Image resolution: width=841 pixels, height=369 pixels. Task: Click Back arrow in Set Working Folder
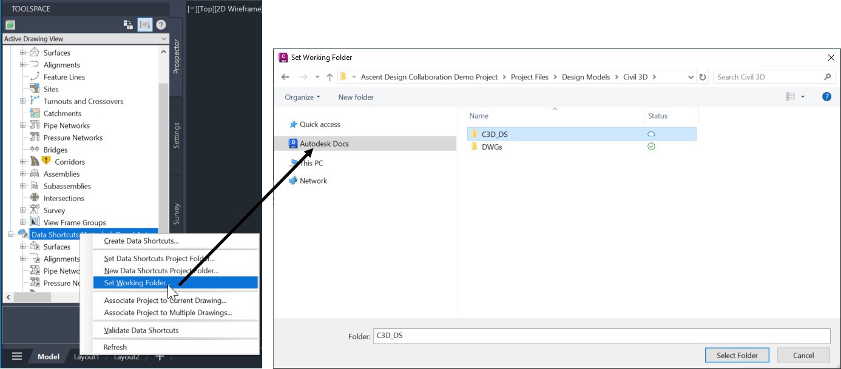pos(286,77)
